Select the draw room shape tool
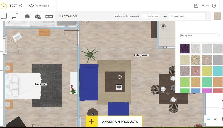Viewport: 223px width, 128px height. point(15,16)
